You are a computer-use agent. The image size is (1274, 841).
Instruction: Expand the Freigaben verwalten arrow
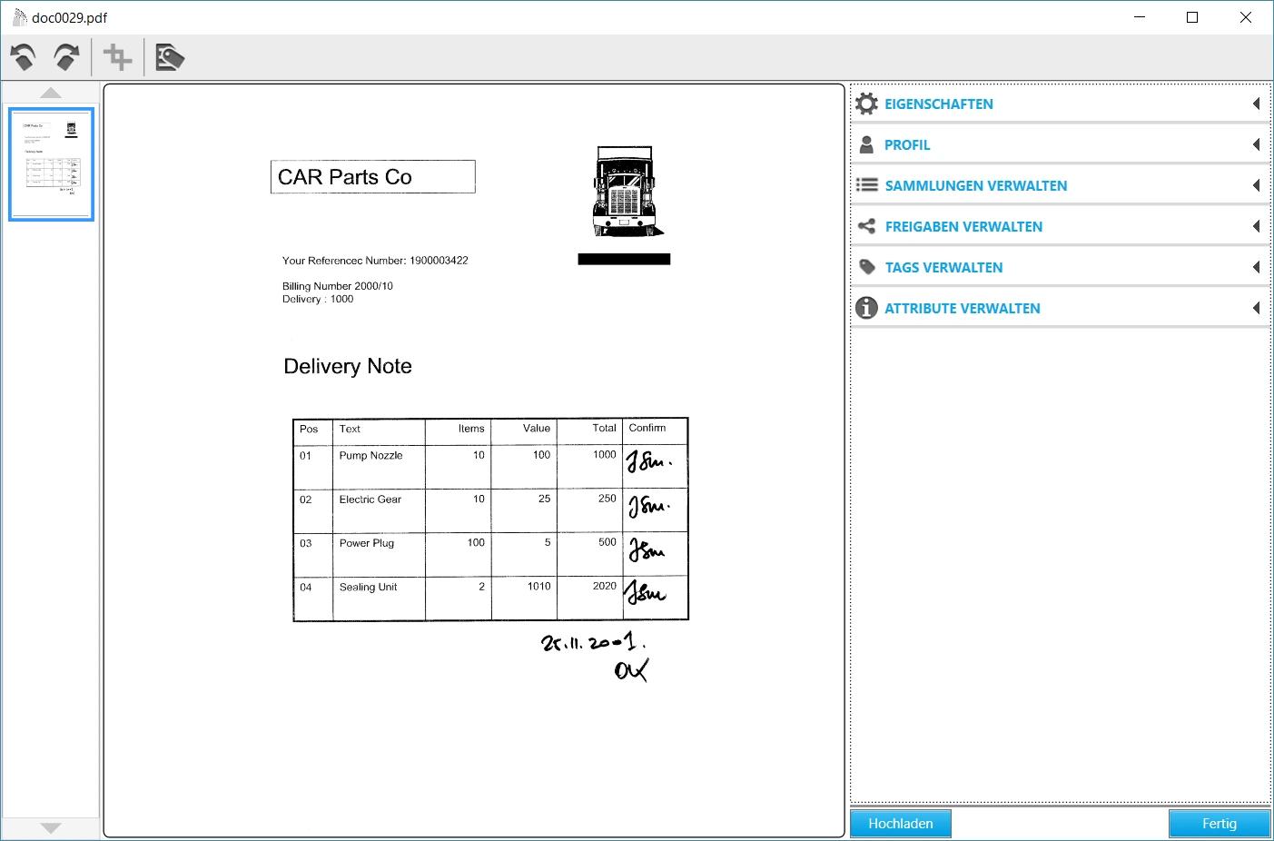point(1256,226)
